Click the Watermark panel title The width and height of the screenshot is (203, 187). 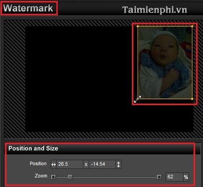pyautogui.click(x=28, y=8)
